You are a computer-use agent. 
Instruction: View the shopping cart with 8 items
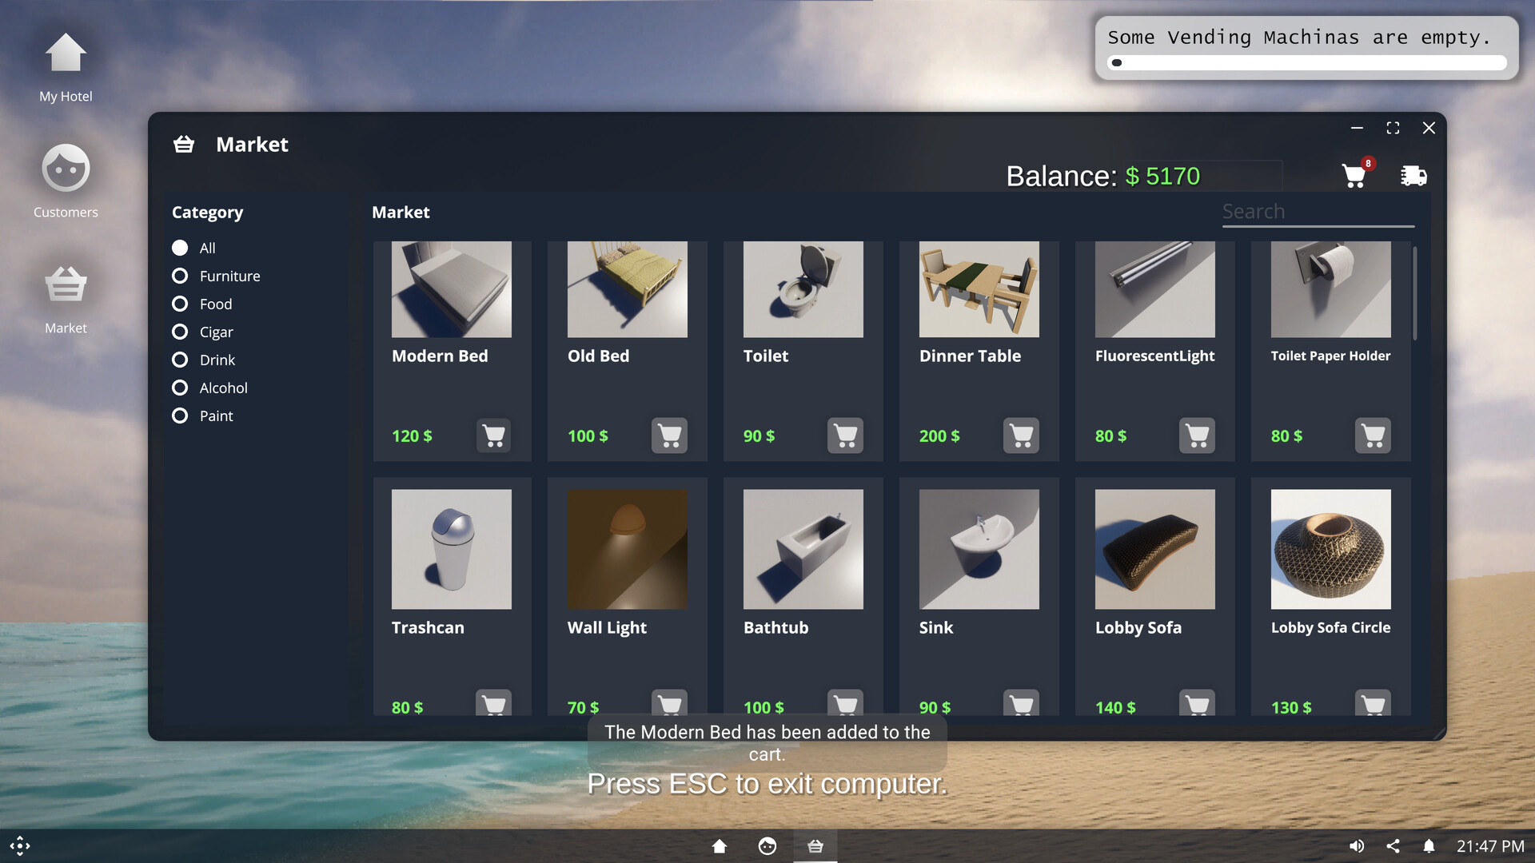1354,176
